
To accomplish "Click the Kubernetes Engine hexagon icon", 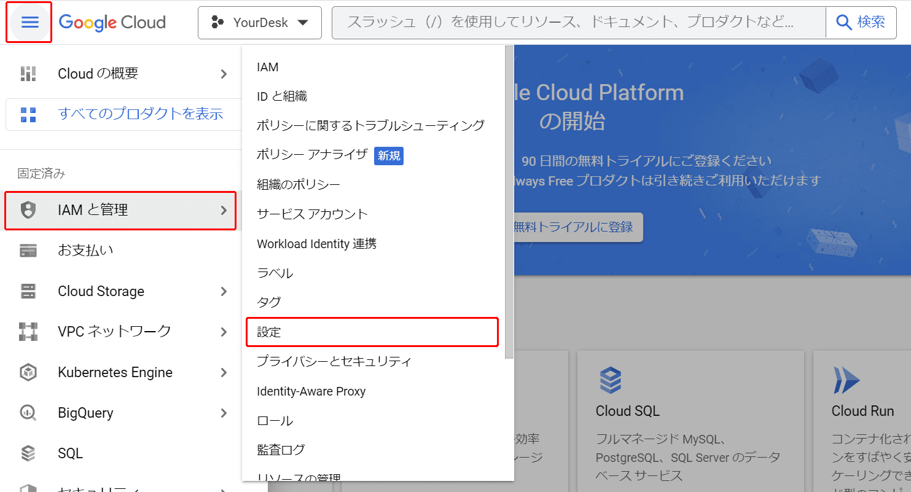I will click(x=28, y=372).
